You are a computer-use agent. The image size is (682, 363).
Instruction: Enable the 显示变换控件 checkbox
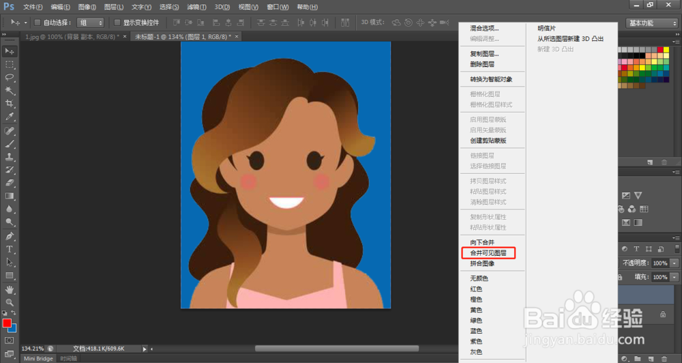point(117,23)
